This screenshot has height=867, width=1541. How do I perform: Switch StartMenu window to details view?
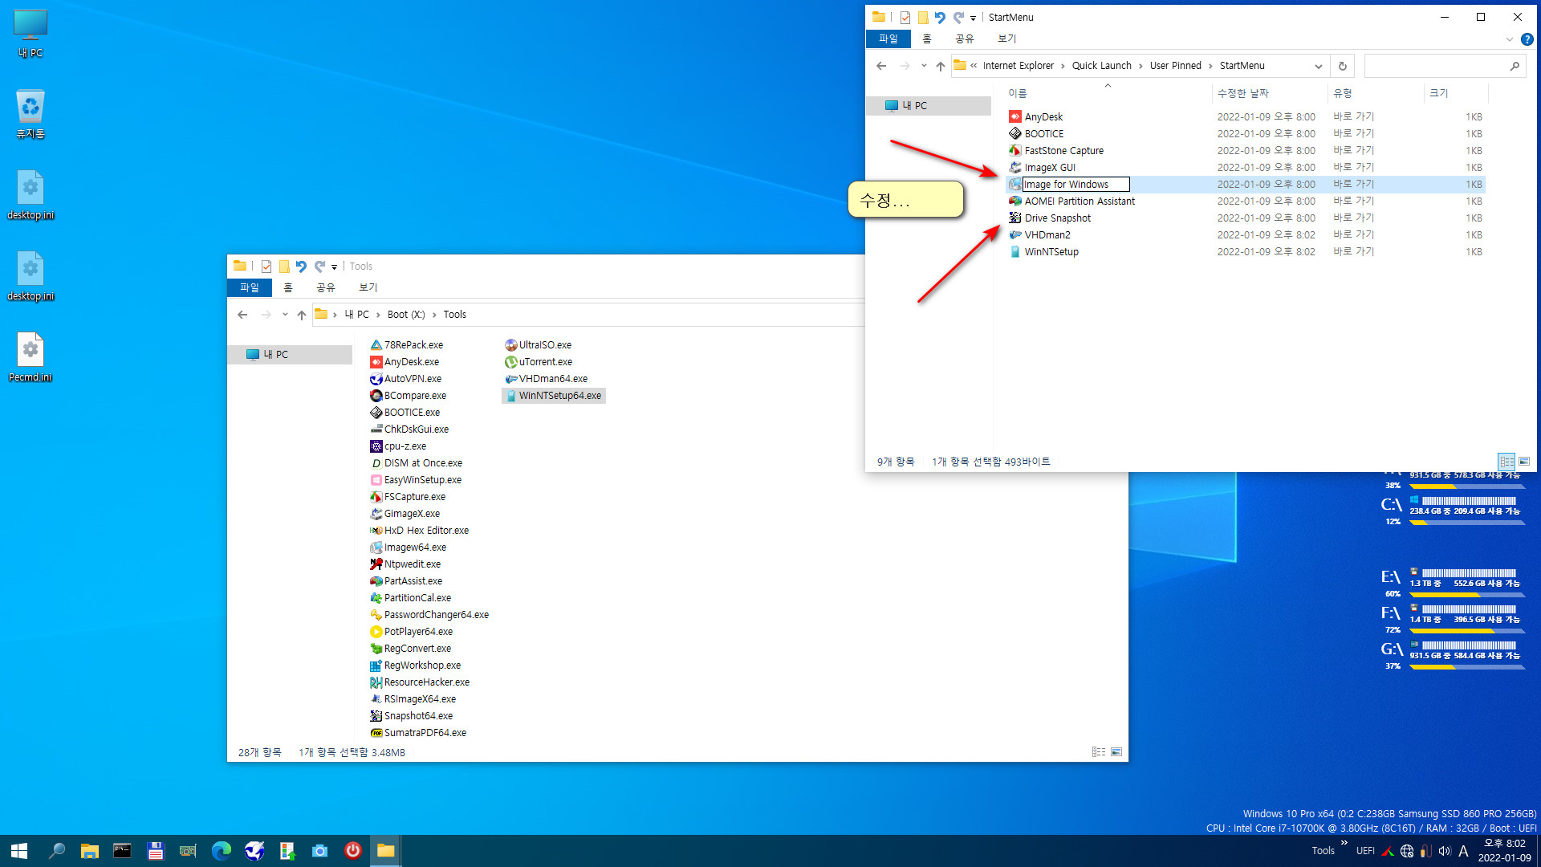point(1506,462)
